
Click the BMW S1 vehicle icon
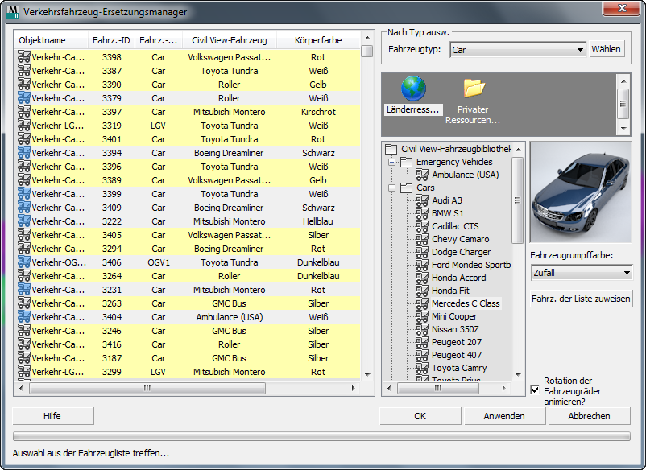coord(422,213)
